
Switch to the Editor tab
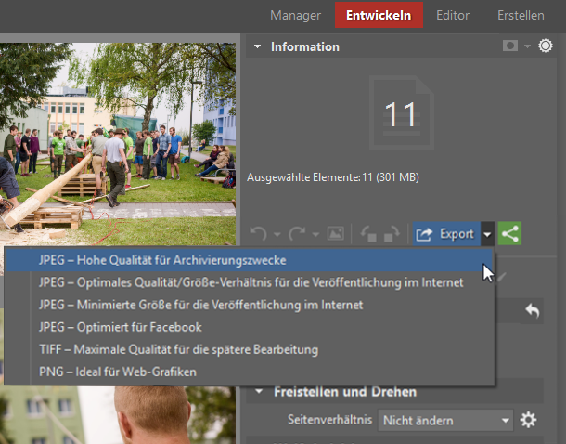click(453, 15)
